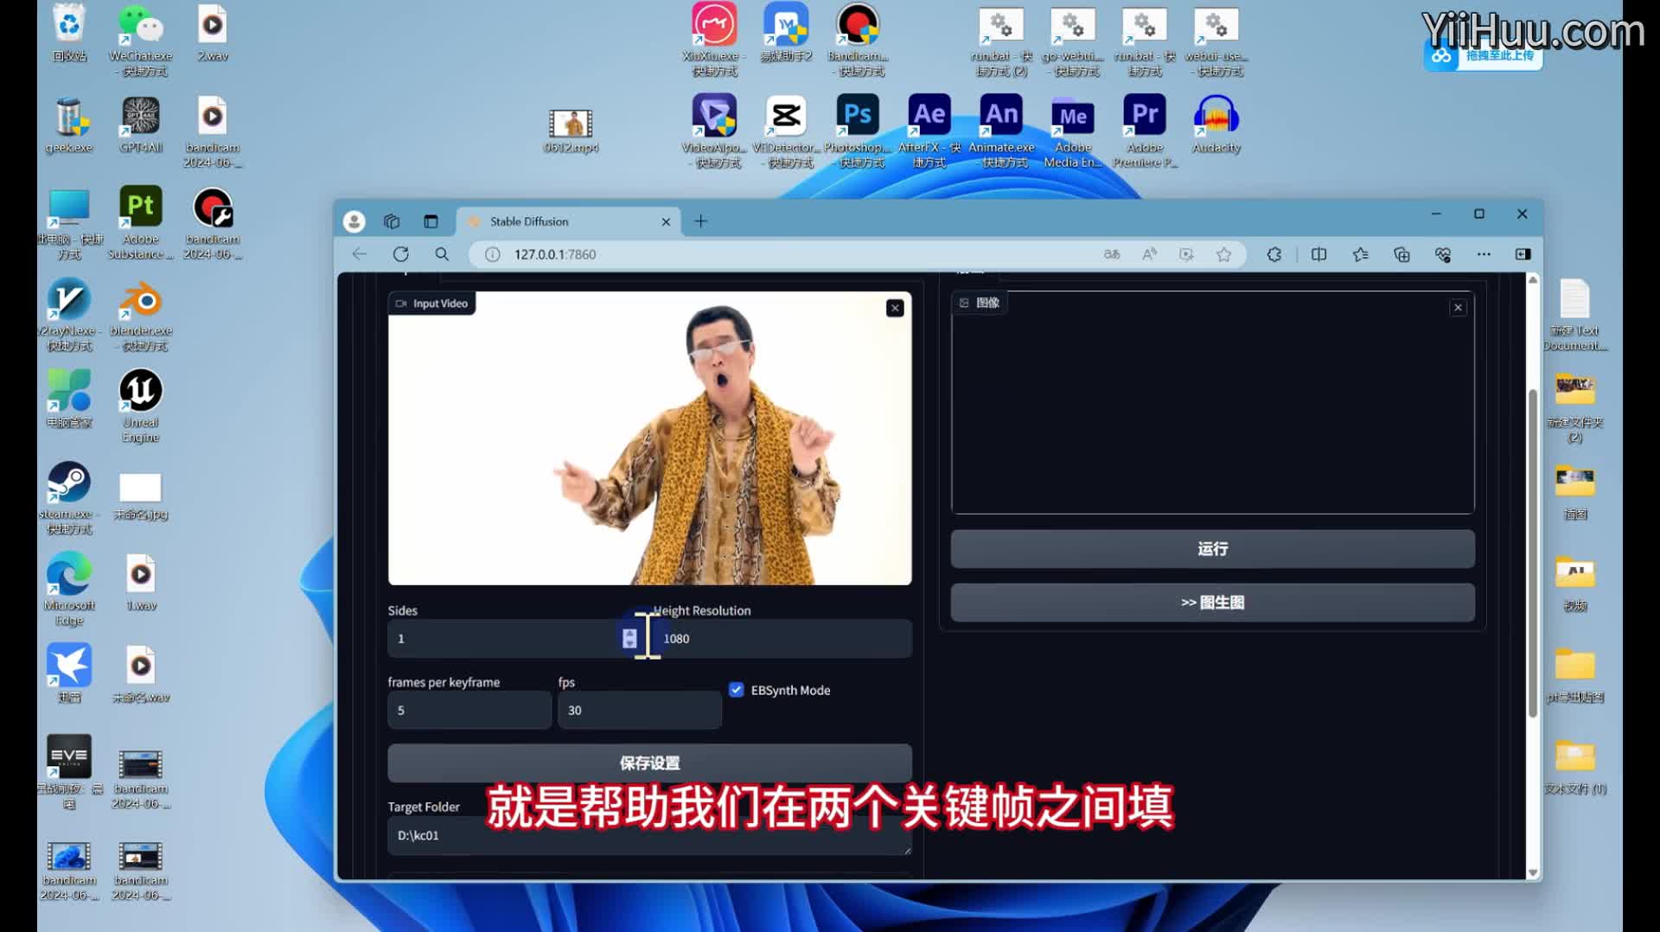The height and width of the screenshot is (932, 1660).
Task: Open browser collections icon
Action: 1401,254
